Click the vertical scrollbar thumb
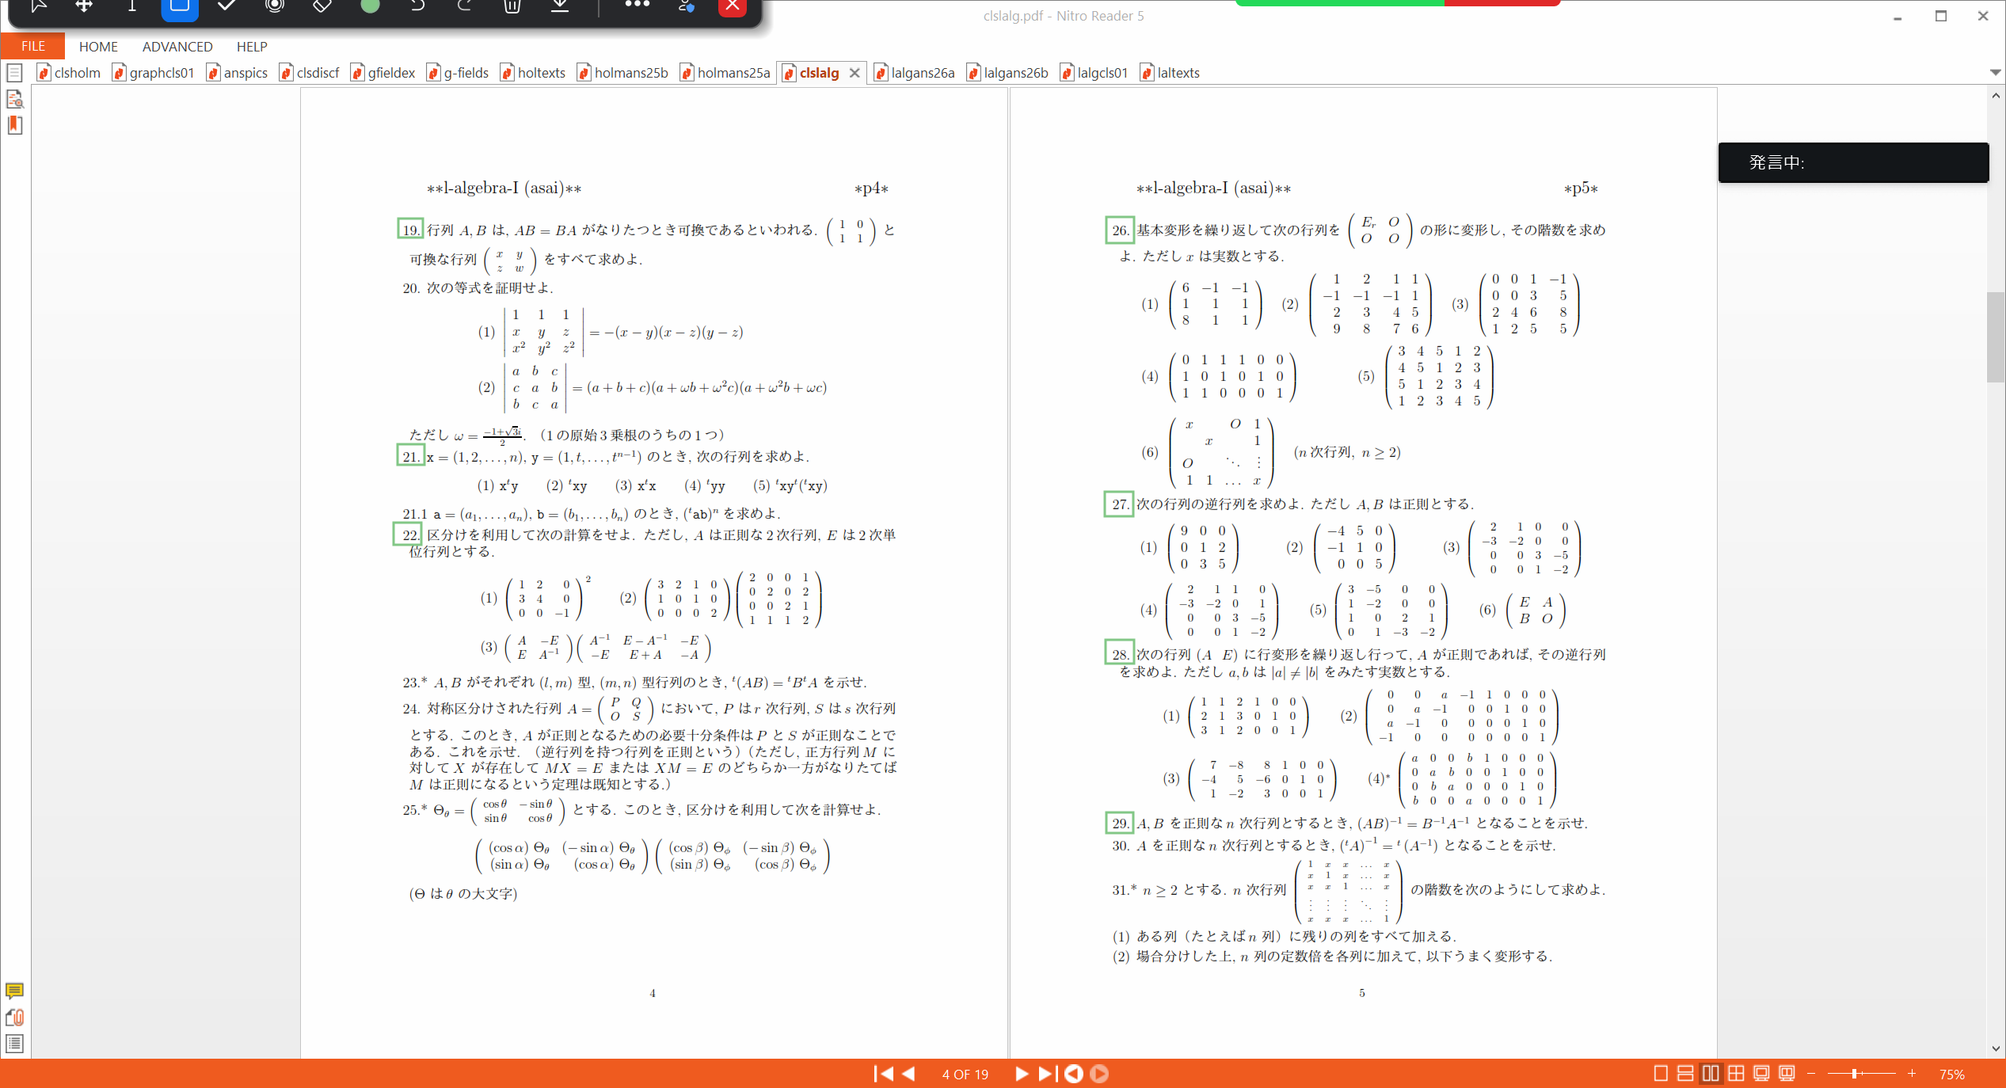 coord(1995,337)
